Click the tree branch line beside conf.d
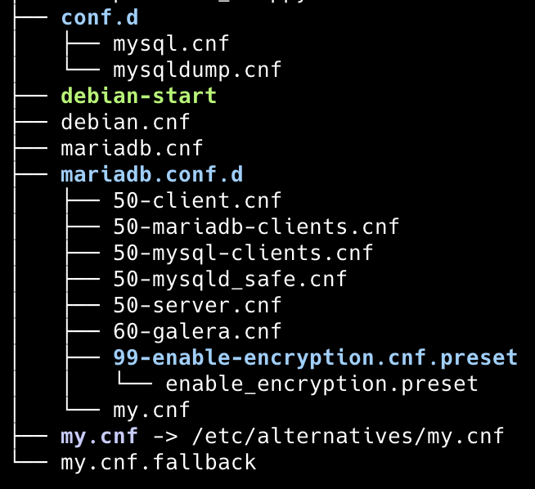The image size is (535, 489). click(31, 17)
